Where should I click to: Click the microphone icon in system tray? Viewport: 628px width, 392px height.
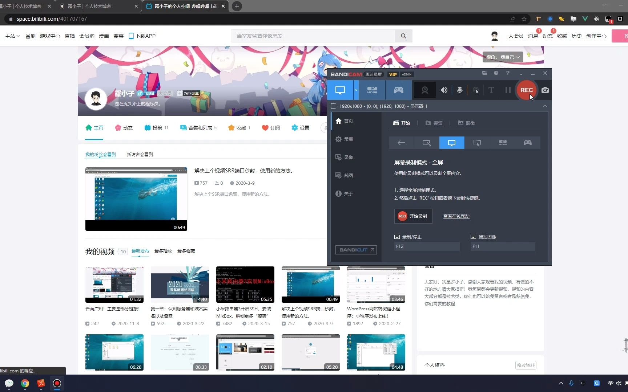(x=571, y=383)
